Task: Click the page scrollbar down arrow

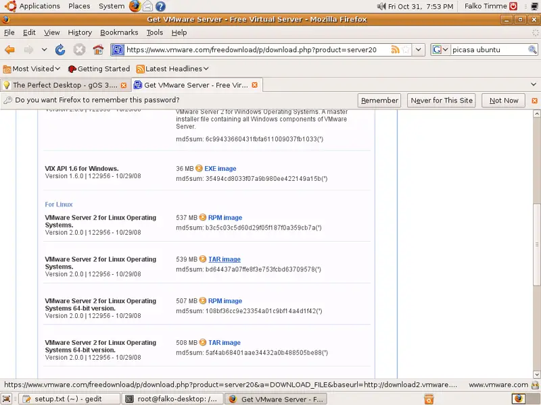Action: [x=536, y=375]
